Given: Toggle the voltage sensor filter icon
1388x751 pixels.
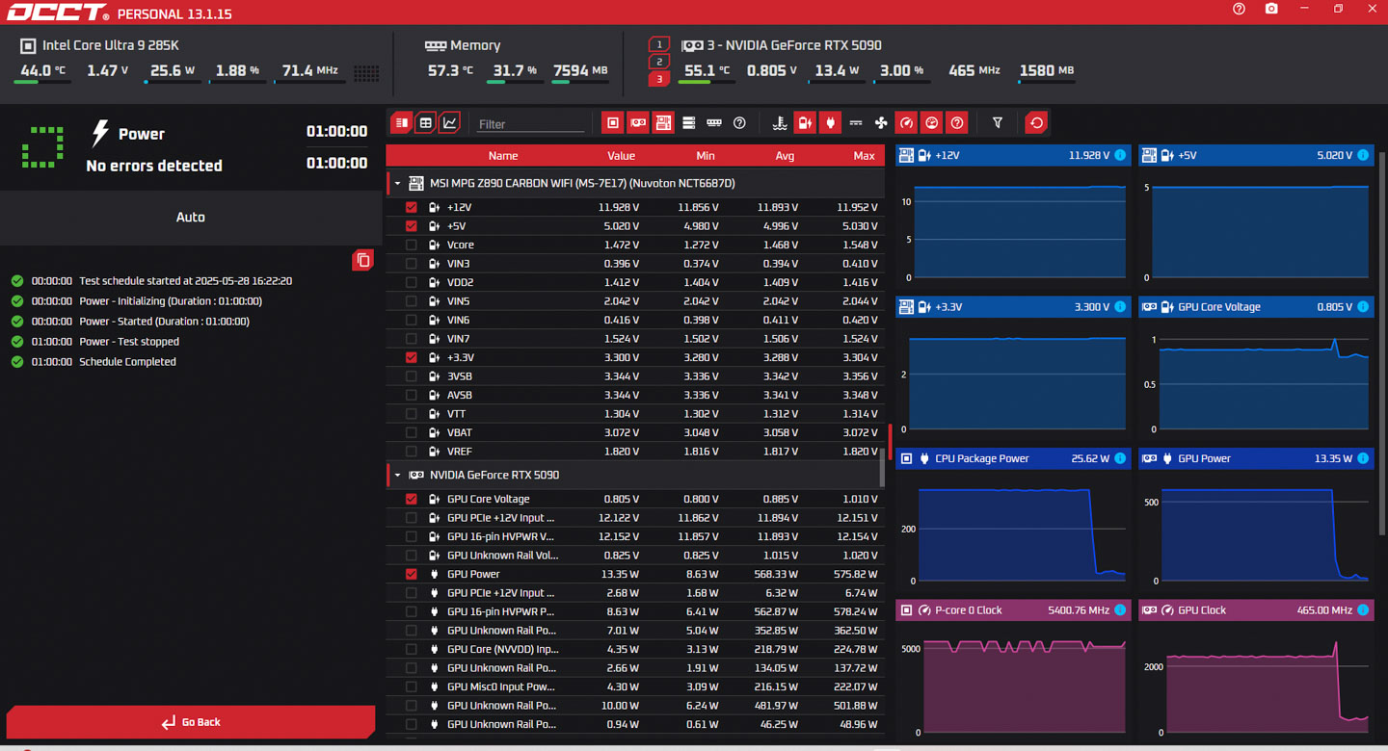Looking at the screenshot, I should click(805, 123).
